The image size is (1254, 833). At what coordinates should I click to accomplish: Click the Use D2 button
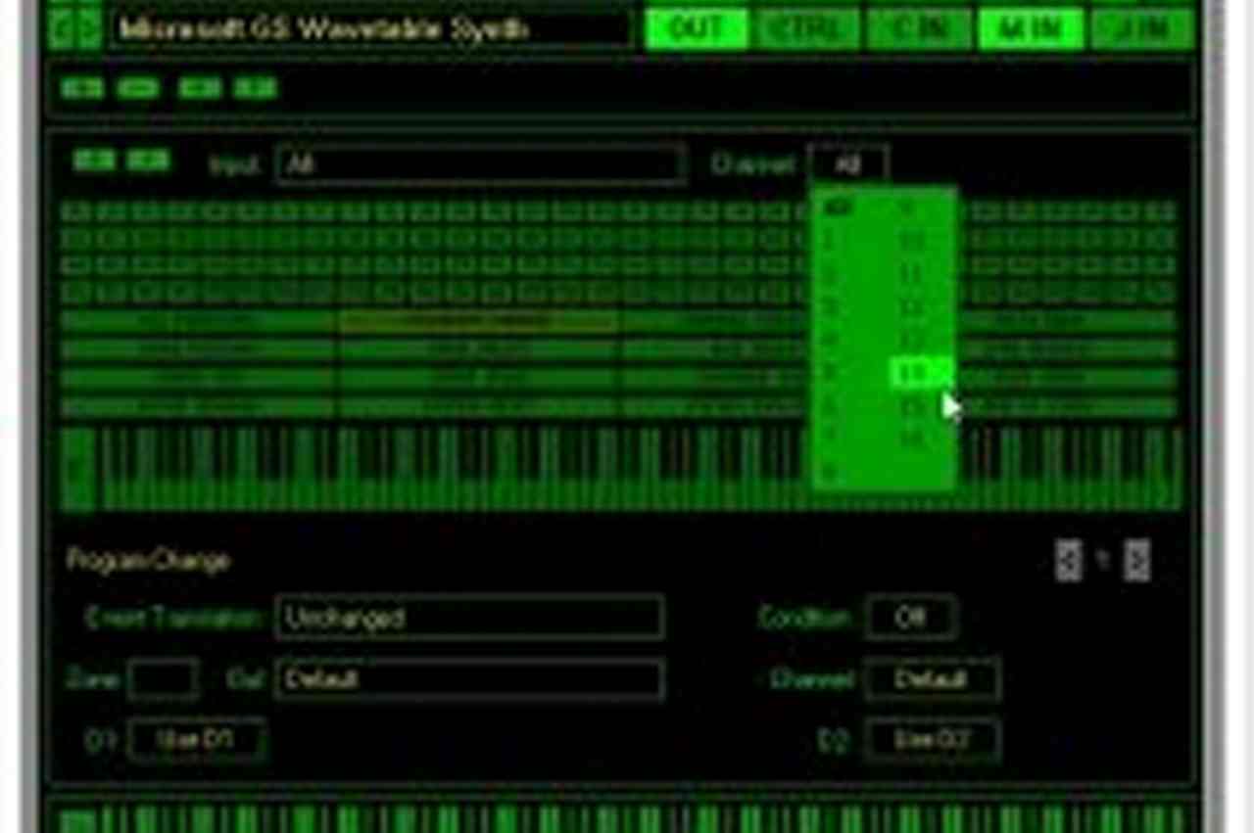point(932,740)
